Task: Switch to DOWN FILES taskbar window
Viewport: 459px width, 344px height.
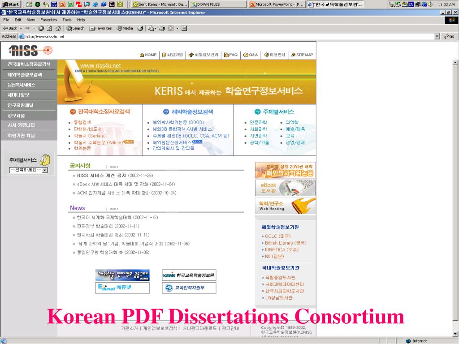Action: pos(218,4)
